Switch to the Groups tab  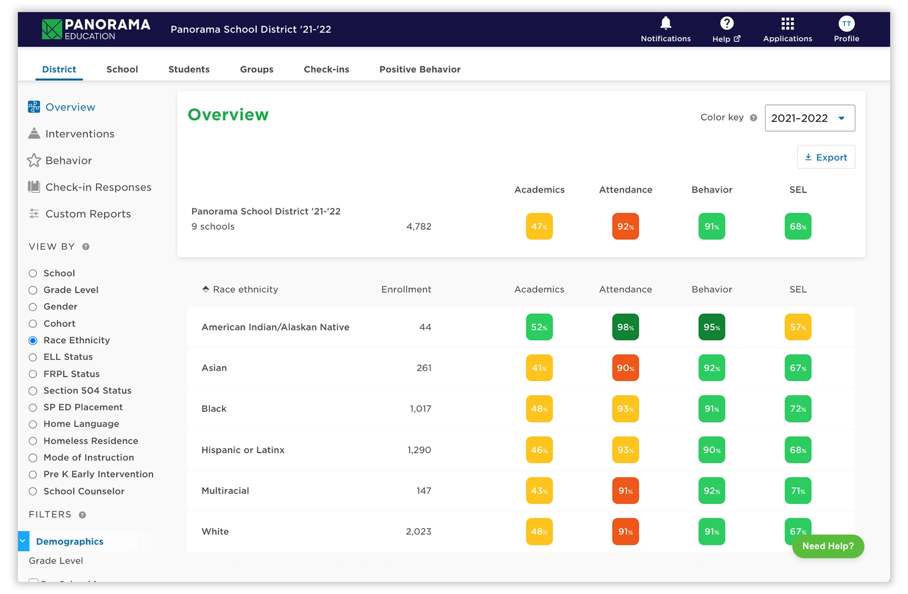point(257,69)
